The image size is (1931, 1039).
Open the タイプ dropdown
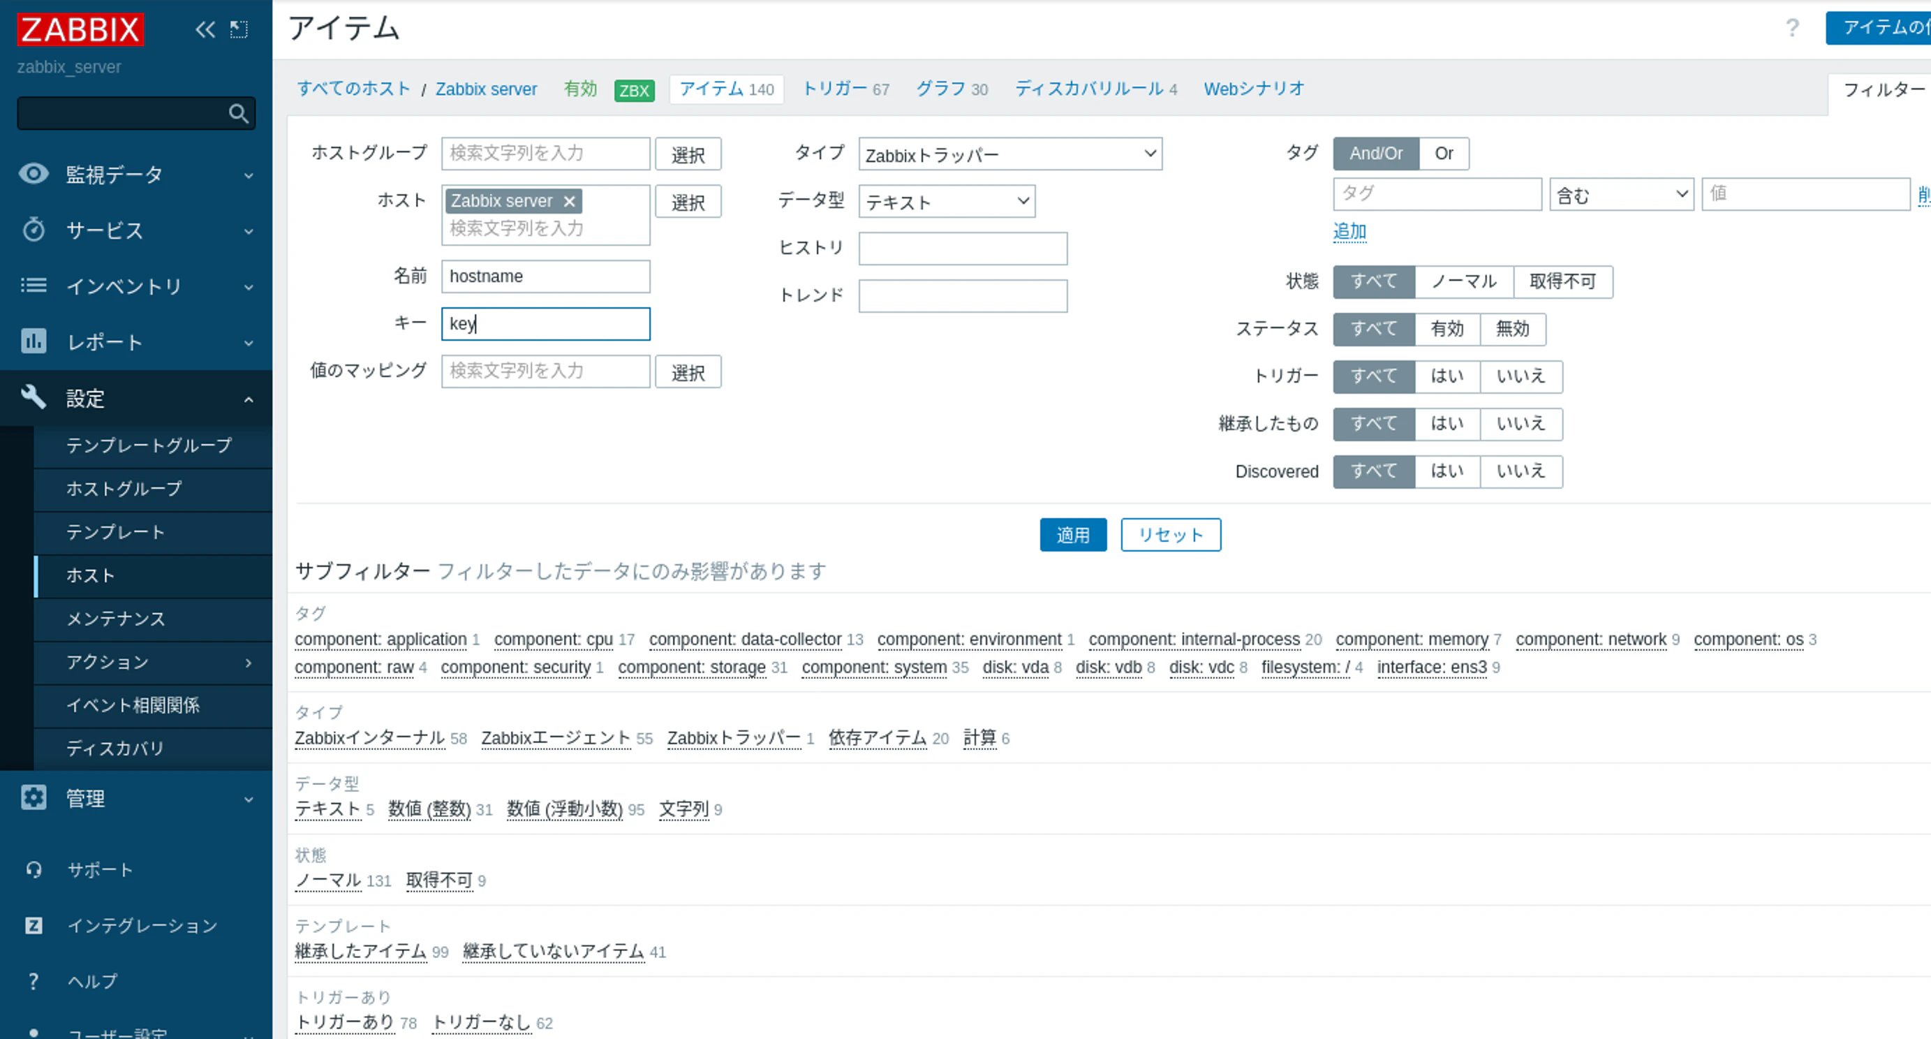pyautogui.click(x=1010, y=154)
